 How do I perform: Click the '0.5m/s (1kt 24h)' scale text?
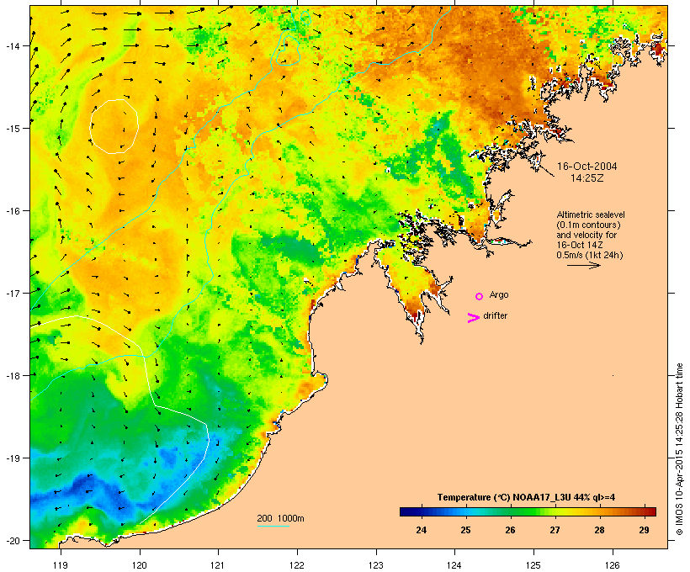tap(590, 255)
